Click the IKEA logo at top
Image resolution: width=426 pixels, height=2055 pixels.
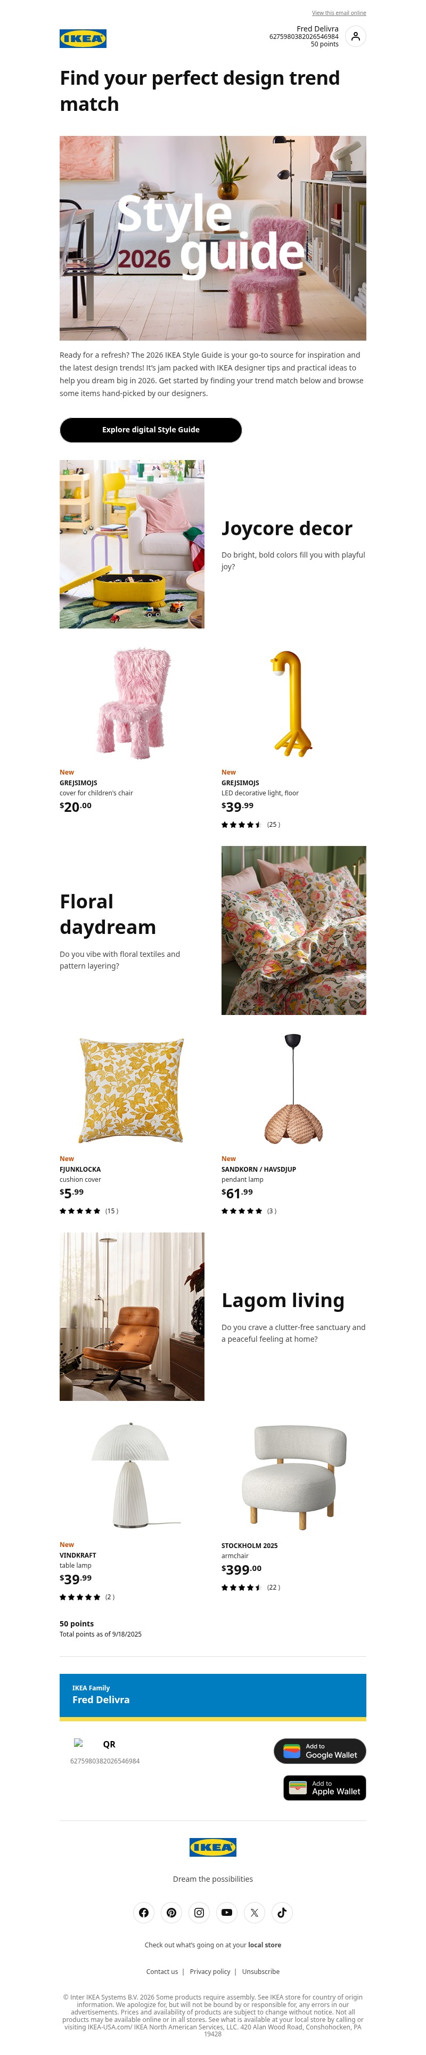[83, 38]
